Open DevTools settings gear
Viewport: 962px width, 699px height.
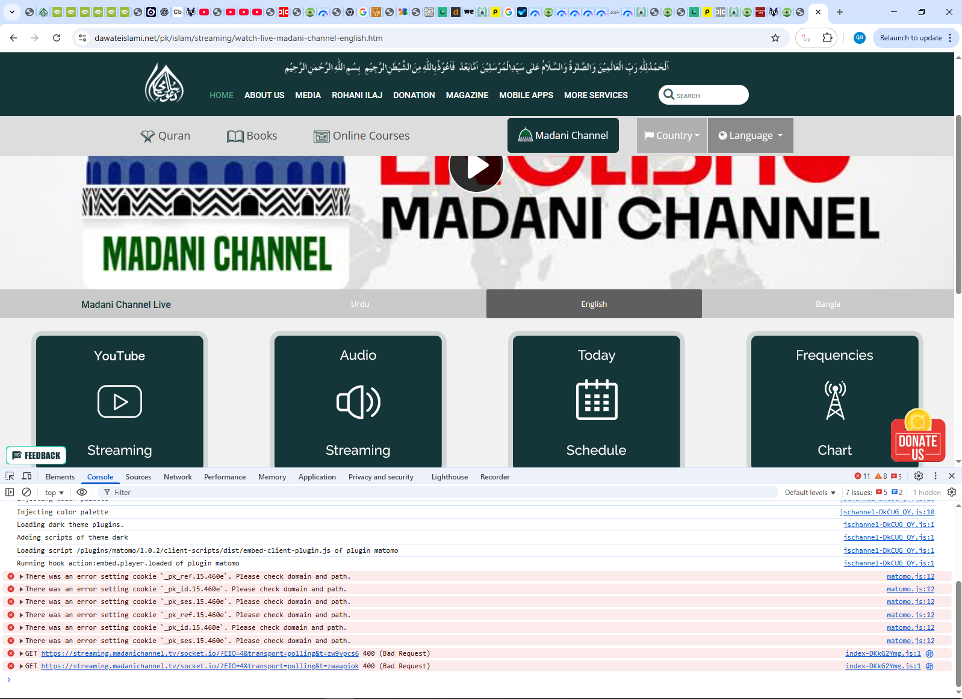[918, 476]
